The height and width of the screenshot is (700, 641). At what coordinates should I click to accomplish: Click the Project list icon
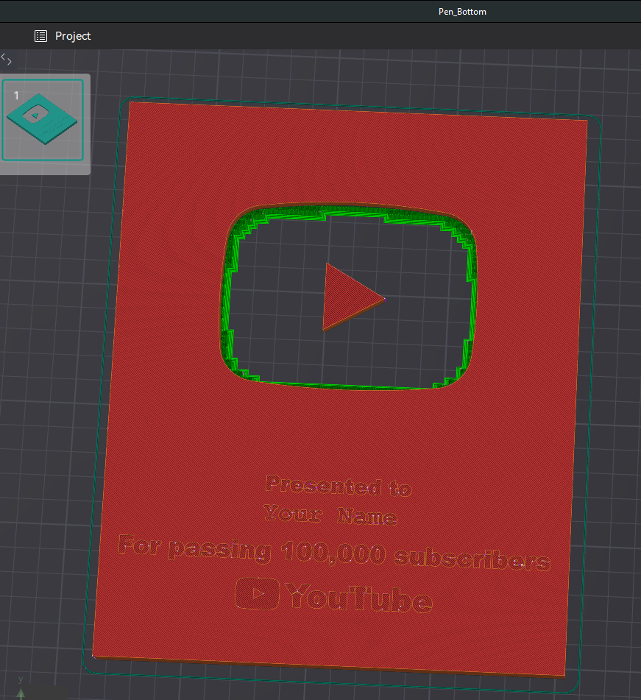(x=40, y=36)
